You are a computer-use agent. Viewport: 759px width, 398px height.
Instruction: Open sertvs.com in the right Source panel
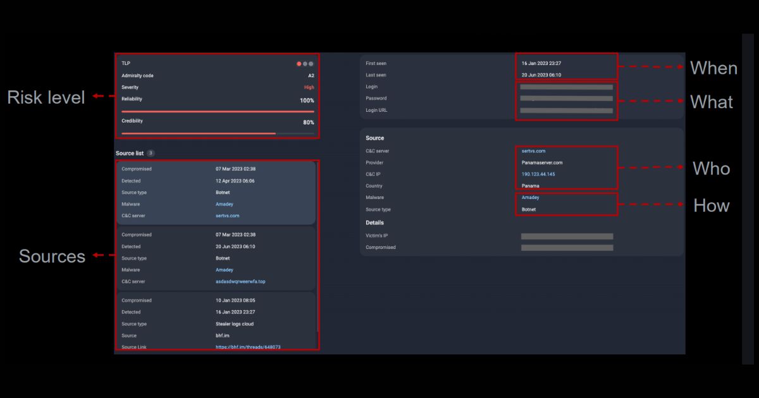point(533,151)
